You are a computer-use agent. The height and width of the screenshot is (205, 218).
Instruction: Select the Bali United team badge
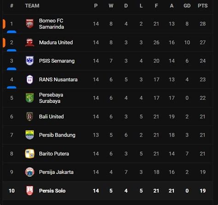[29, 116]
